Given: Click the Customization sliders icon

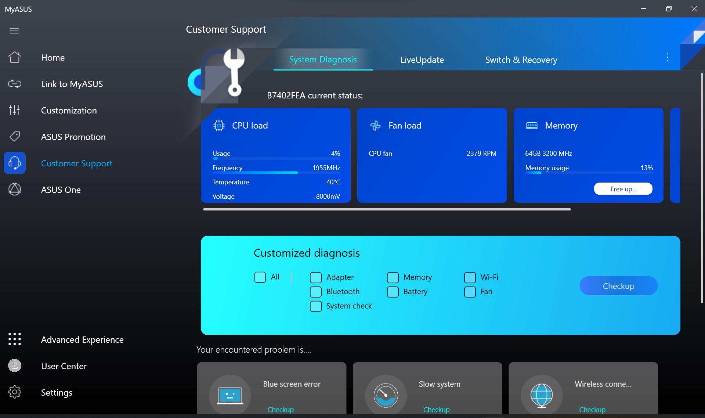Looking at the screenshot, I should (14, 109).
